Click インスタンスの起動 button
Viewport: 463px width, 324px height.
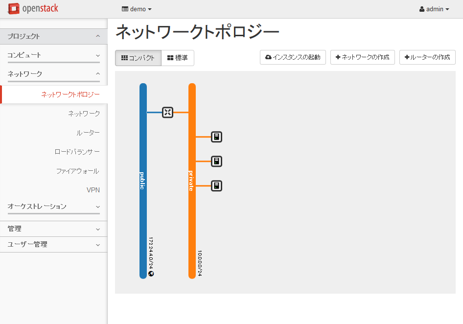point(293,57)
